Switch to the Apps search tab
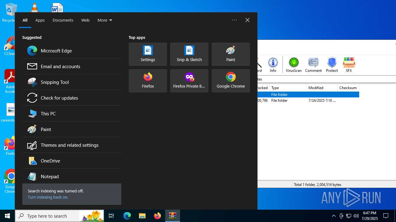The width and height of the screenshot is (396, 222). [x=40, y=20]
